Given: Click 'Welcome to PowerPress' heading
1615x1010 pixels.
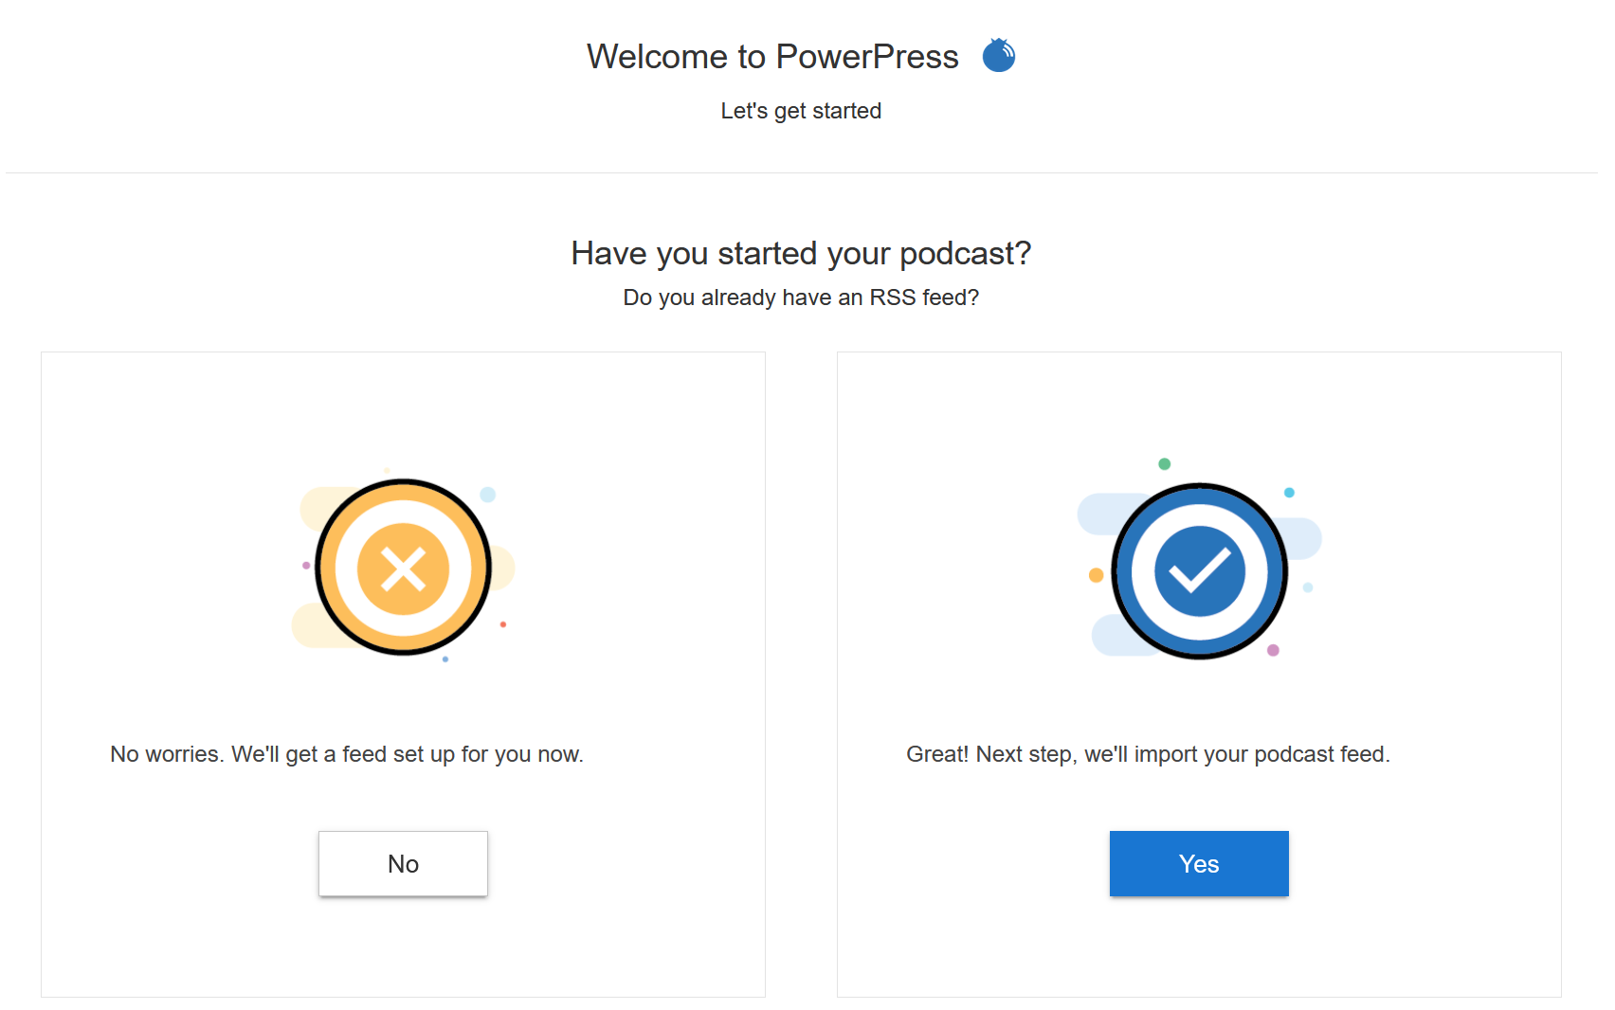Looking at the screenshot, I should (x=772, y=57).
